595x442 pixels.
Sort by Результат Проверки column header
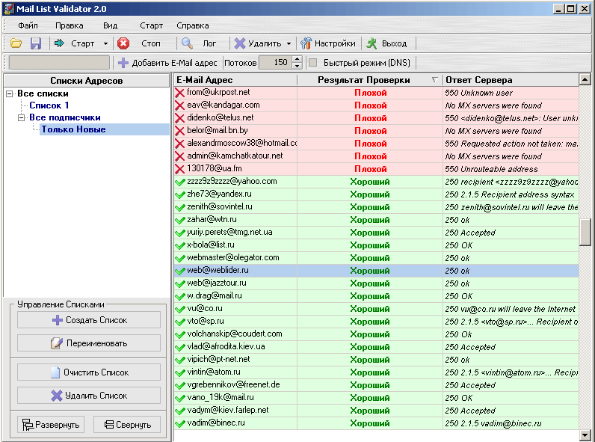[369, 80]
